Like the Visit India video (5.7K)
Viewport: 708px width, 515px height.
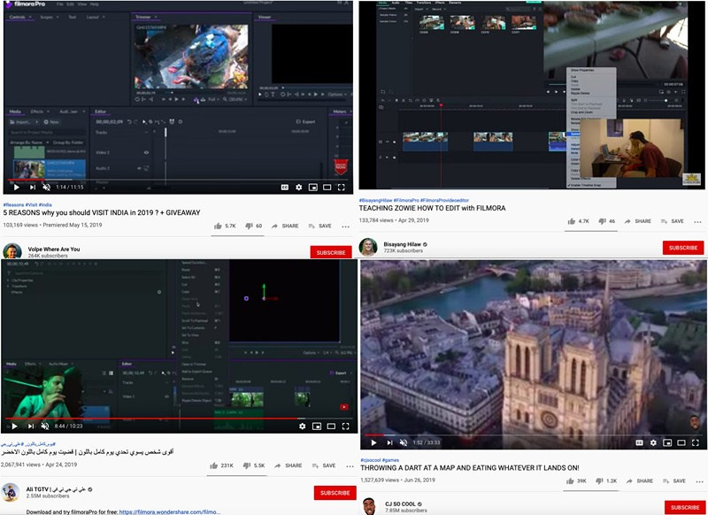click(223, 226)
